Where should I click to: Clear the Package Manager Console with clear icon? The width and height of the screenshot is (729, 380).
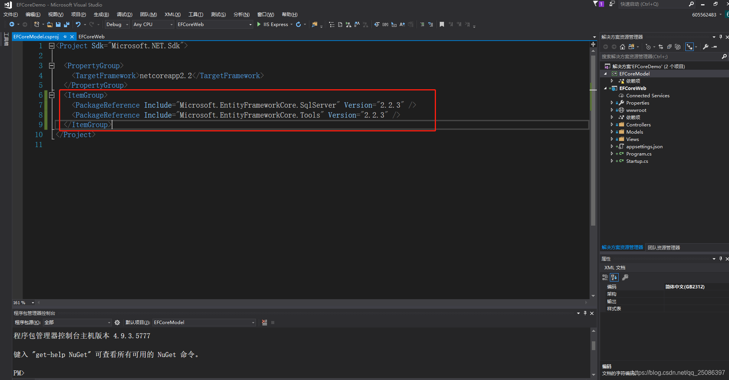(264, 323)
